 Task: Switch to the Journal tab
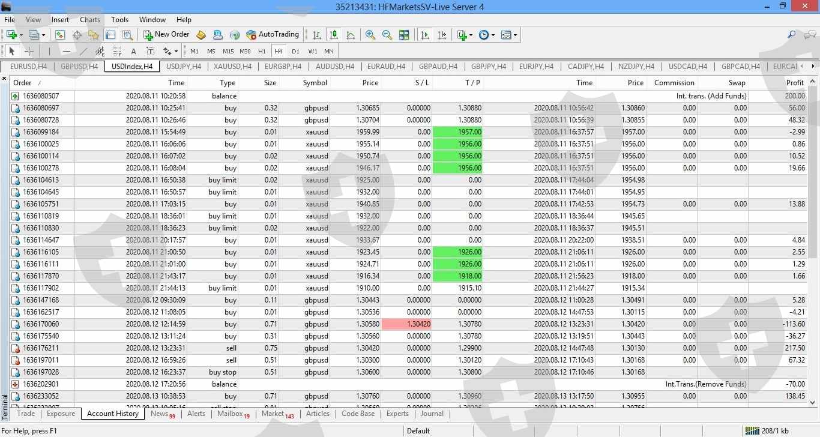[432, 414]
